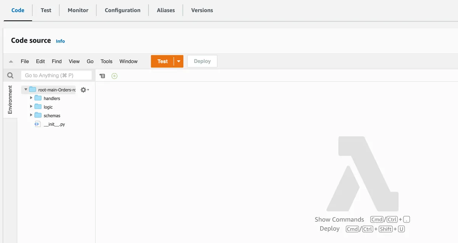Expand the handlers folder
The image size is (458, 243).
(x=31, y=98)
